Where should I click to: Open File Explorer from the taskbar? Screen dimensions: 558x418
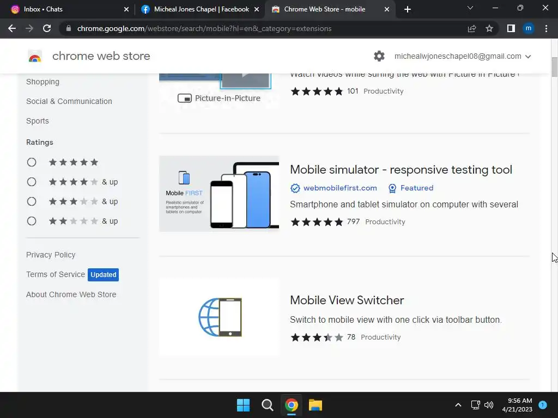coord(316,405)
